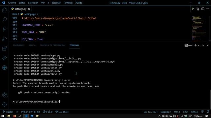The width and height of the screenshot is (211, 118).
Task: Change the UTF-8 file encoding
Action: click(177, 112)
